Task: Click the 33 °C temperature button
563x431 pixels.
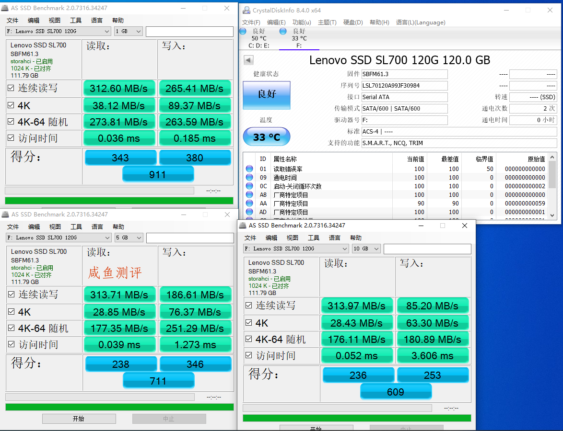Action: pyautogui.click(x=267, y=136)
